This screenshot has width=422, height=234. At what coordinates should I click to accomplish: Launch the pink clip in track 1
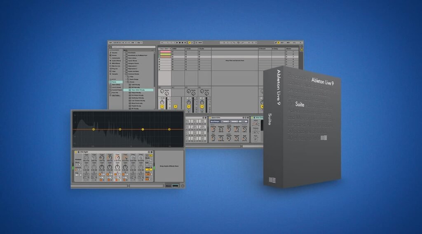pos(159,51)
